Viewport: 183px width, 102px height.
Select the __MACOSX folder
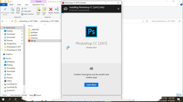click(x=34, y=29)
